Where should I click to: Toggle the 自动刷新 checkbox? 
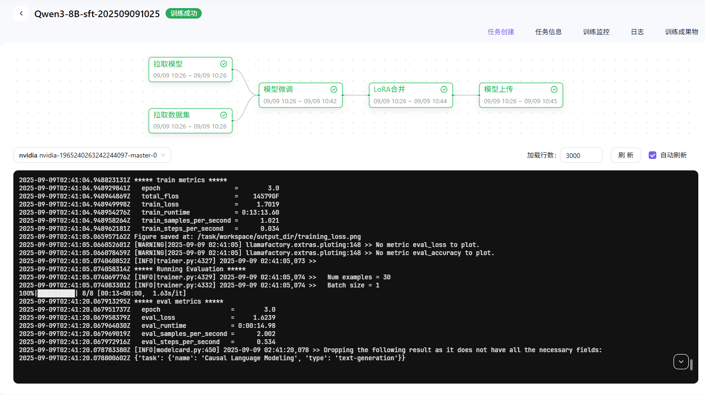tap(653, 155)
